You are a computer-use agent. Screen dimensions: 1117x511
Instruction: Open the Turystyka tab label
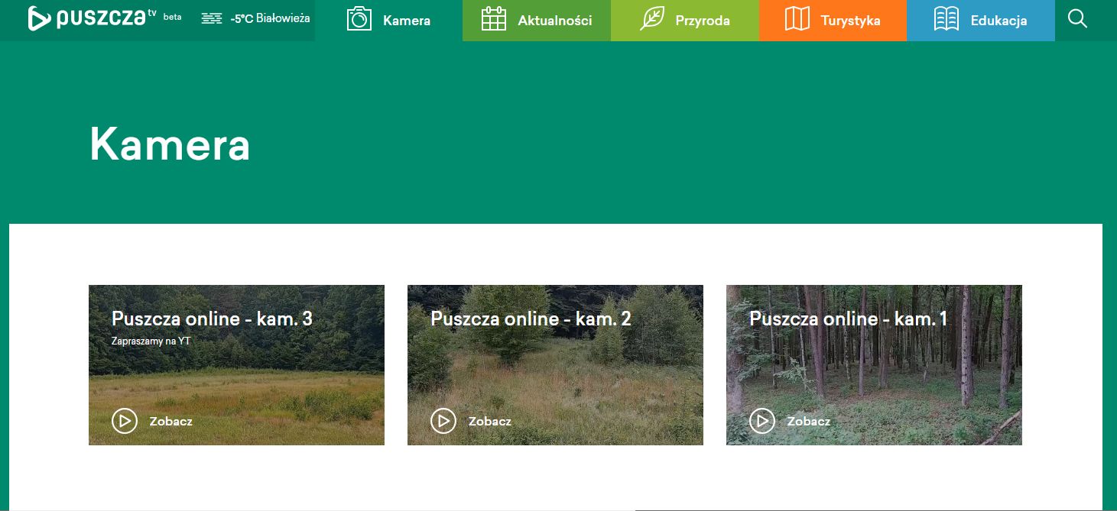click(850, 21)
